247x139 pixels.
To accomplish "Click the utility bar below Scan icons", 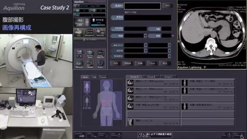I will 90,40.
